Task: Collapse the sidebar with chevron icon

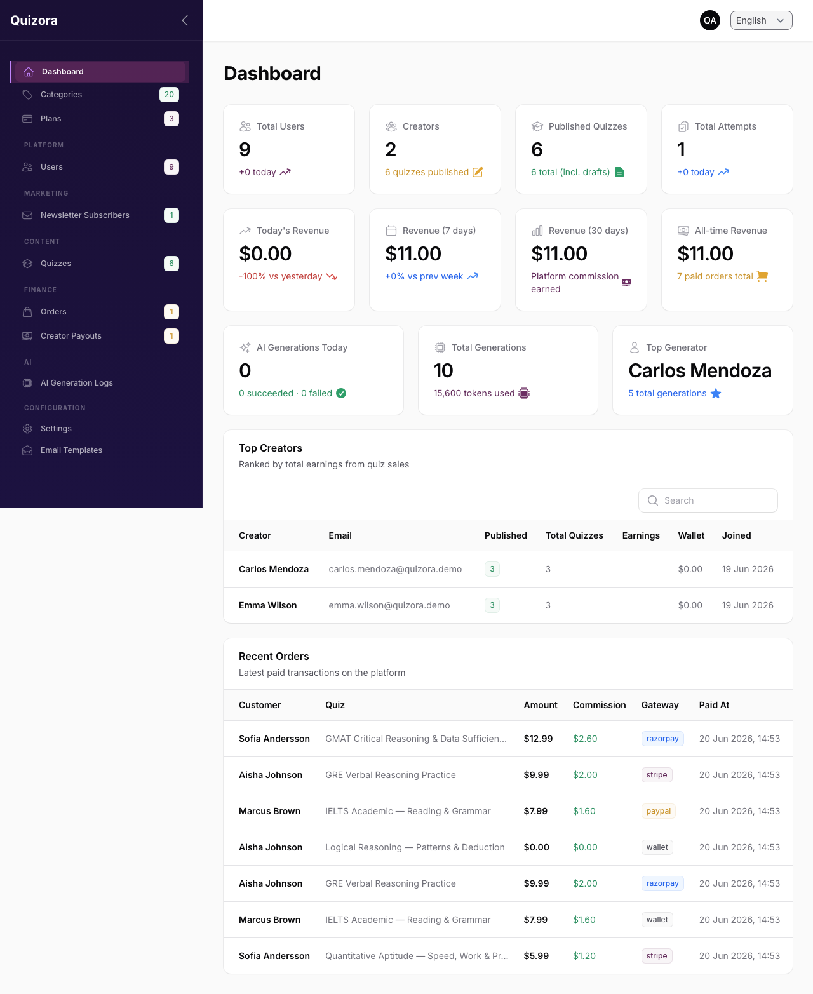Action: [x=185, y=20]
